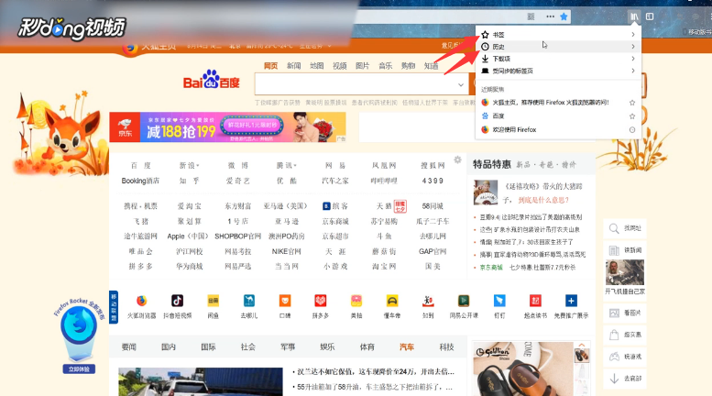Open the 美柚 app icon
This screenshot has height=396, width=712.
point(356,301)
